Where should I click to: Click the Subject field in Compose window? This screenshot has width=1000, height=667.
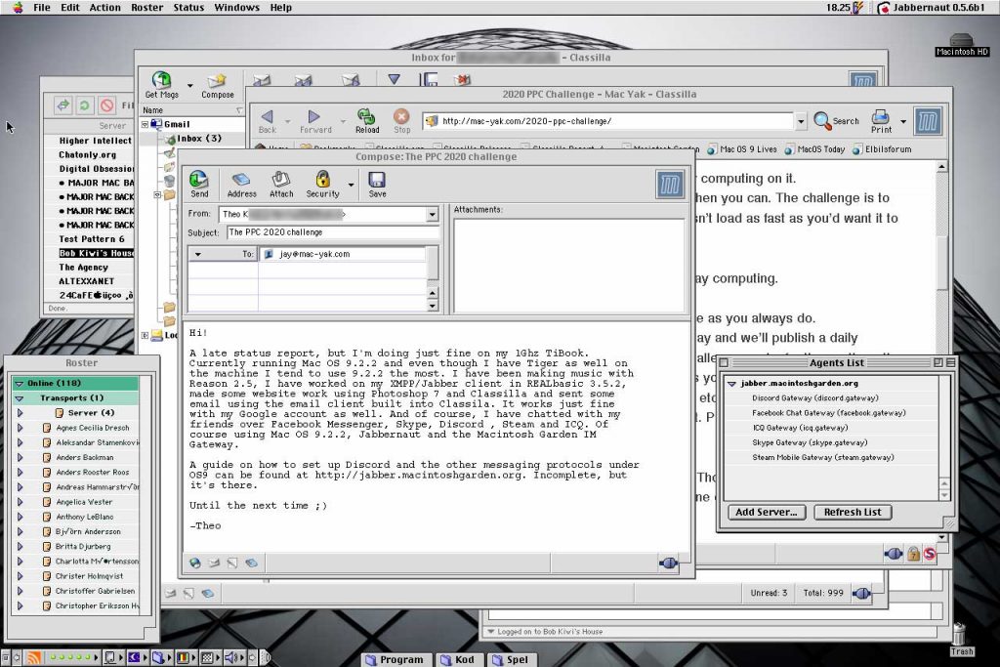pyautogui.click(x=332, y=232)
